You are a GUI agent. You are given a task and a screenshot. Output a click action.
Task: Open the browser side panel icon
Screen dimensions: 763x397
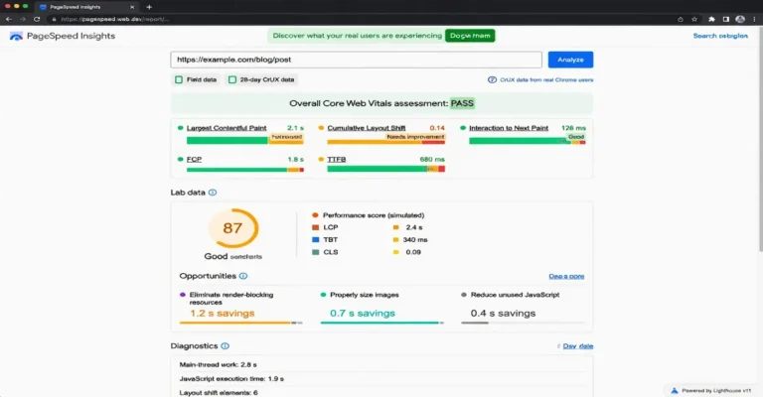click(x=725, y=19)
